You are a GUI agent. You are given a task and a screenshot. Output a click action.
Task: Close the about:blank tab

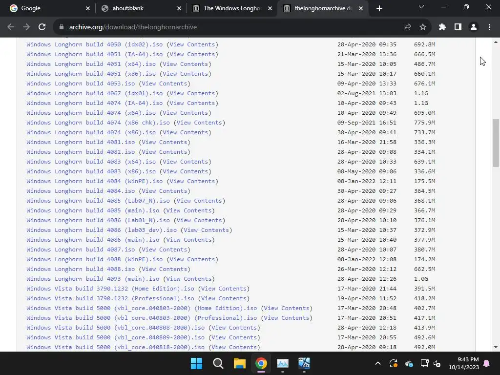(179, 8)
